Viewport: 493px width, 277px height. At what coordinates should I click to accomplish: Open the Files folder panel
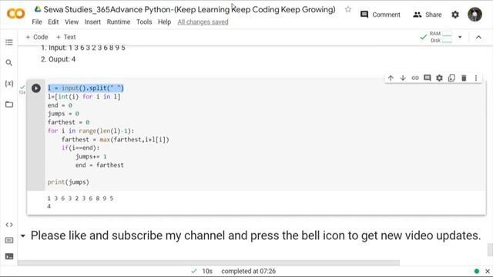point(8,105)
